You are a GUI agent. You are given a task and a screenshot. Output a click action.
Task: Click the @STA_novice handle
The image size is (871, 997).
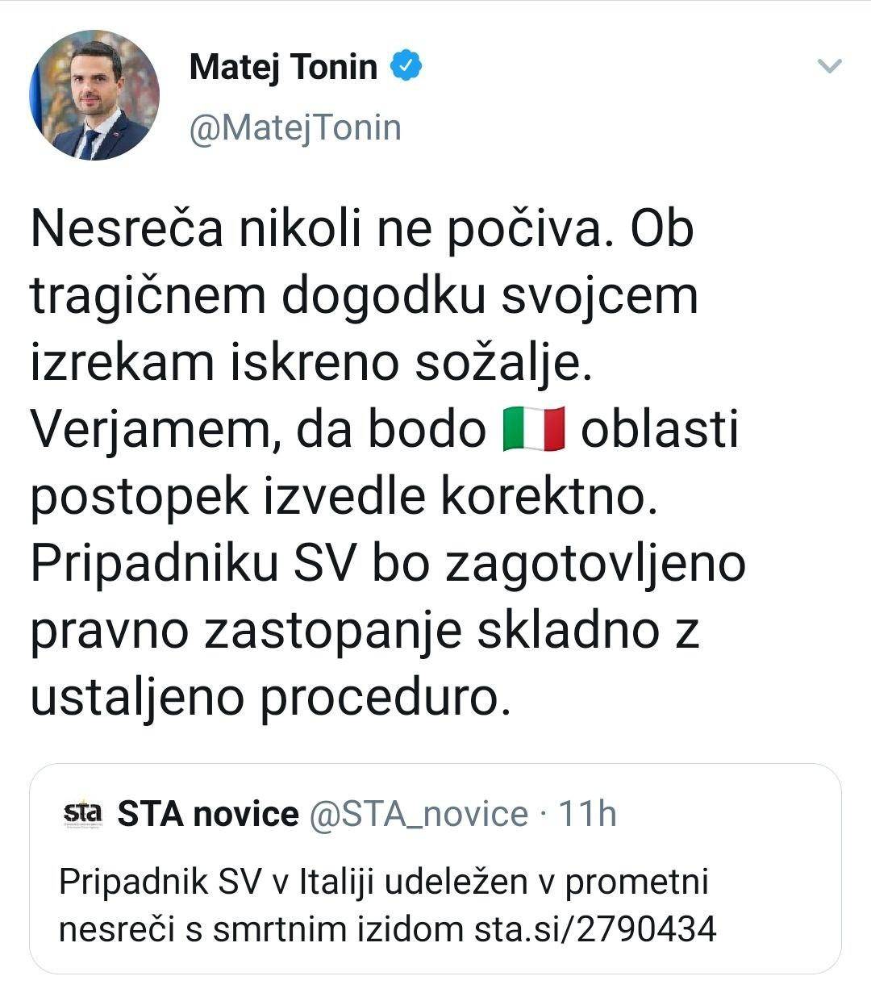(x=419, y=814)
